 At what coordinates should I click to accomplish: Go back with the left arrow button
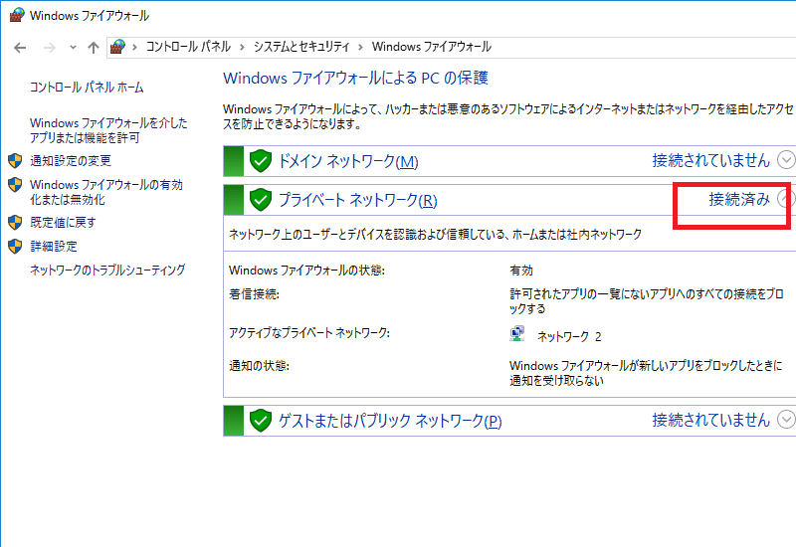tap(20, 48)
